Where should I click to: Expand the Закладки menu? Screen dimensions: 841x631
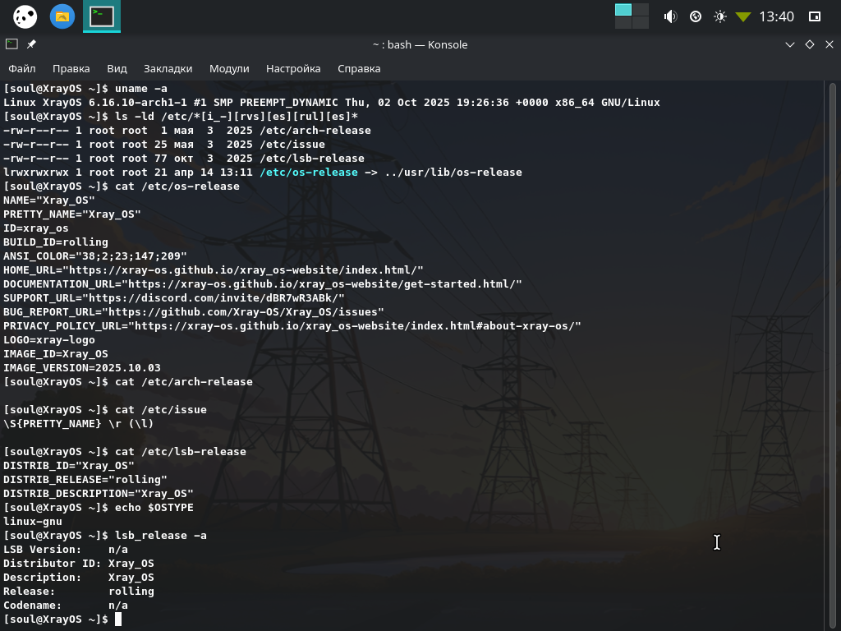pyautogui.click(x=168, y=69)
